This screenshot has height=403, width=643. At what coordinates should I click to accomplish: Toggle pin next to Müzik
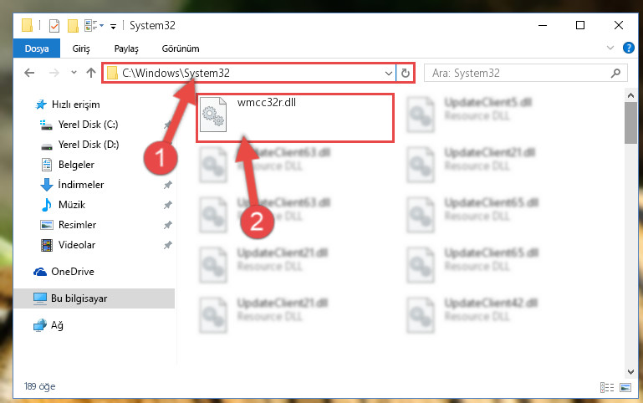(x=168, y=205)
